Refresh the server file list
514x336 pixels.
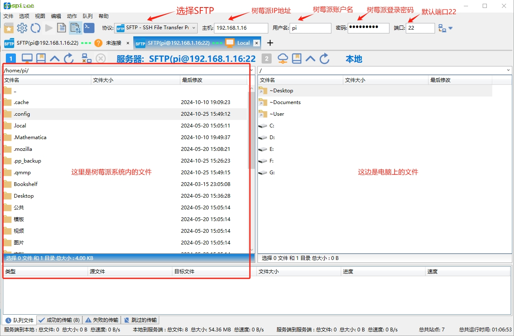coord(68,59)
